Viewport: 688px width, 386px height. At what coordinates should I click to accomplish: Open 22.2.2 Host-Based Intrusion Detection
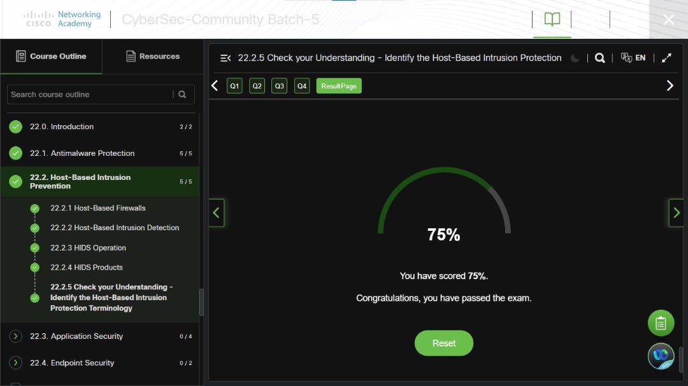click(115, 228)
